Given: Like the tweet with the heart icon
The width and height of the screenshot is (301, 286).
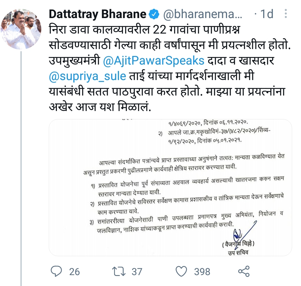Looking at the screenshot, I should tap(181, 271).
